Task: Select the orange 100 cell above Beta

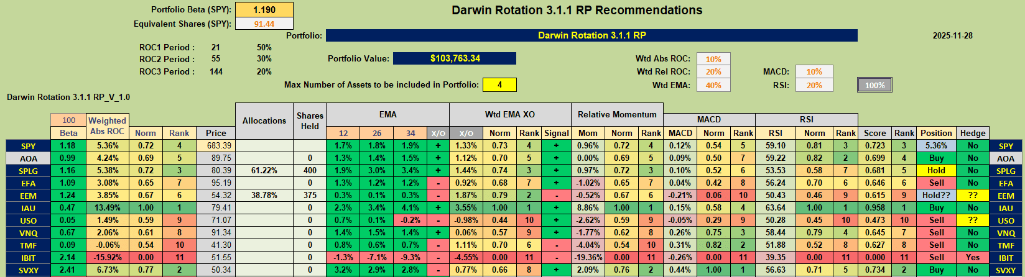Action: coord(68,120)
